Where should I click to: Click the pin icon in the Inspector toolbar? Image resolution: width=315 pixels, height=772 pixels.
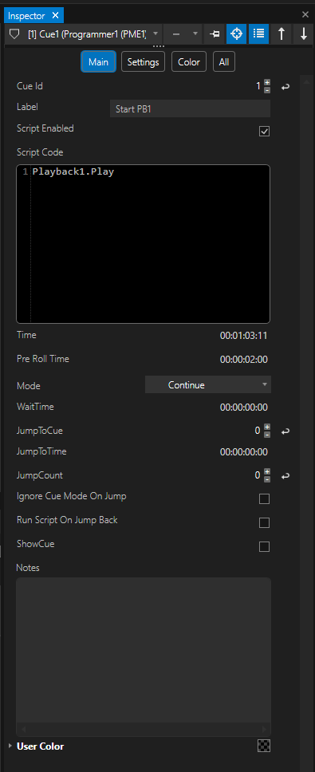coord(214,34)
